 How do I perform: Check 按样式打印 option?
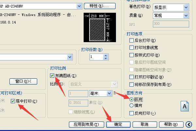pyautogui.click(x=132, y=55)
